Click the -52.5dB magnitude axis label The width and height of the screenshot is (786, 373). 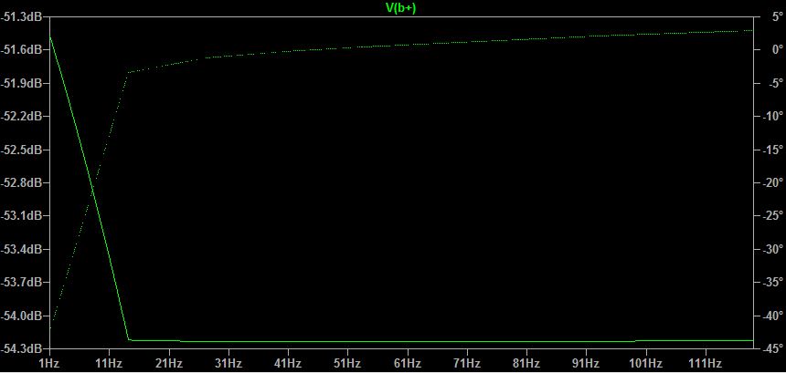click(20, 150)
